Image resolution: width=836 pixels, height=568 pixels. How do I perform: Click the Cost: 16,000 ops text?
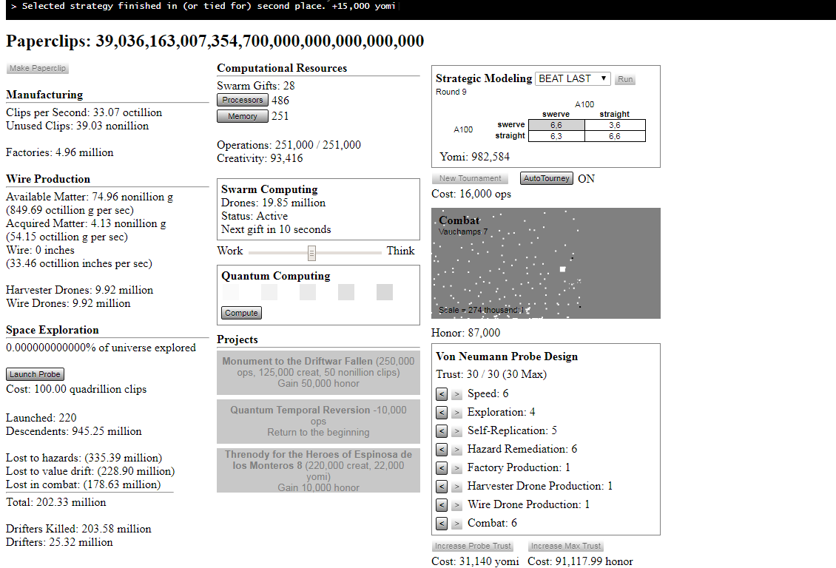(x=471, y=194)
